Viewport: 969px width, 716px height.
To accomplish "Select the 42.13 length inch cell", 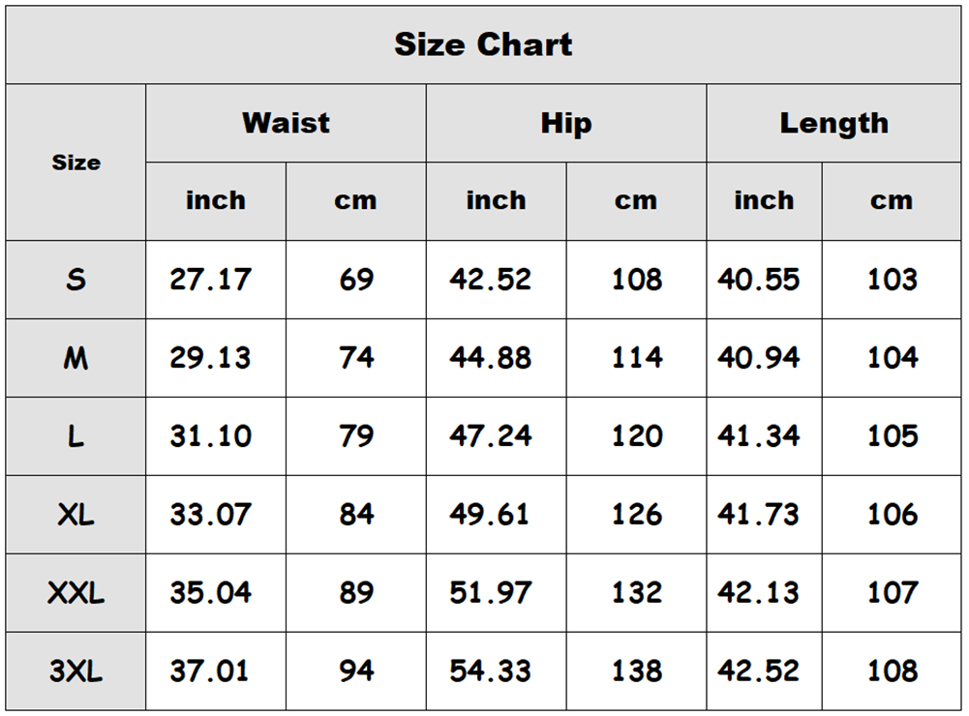I will (765, 592).
